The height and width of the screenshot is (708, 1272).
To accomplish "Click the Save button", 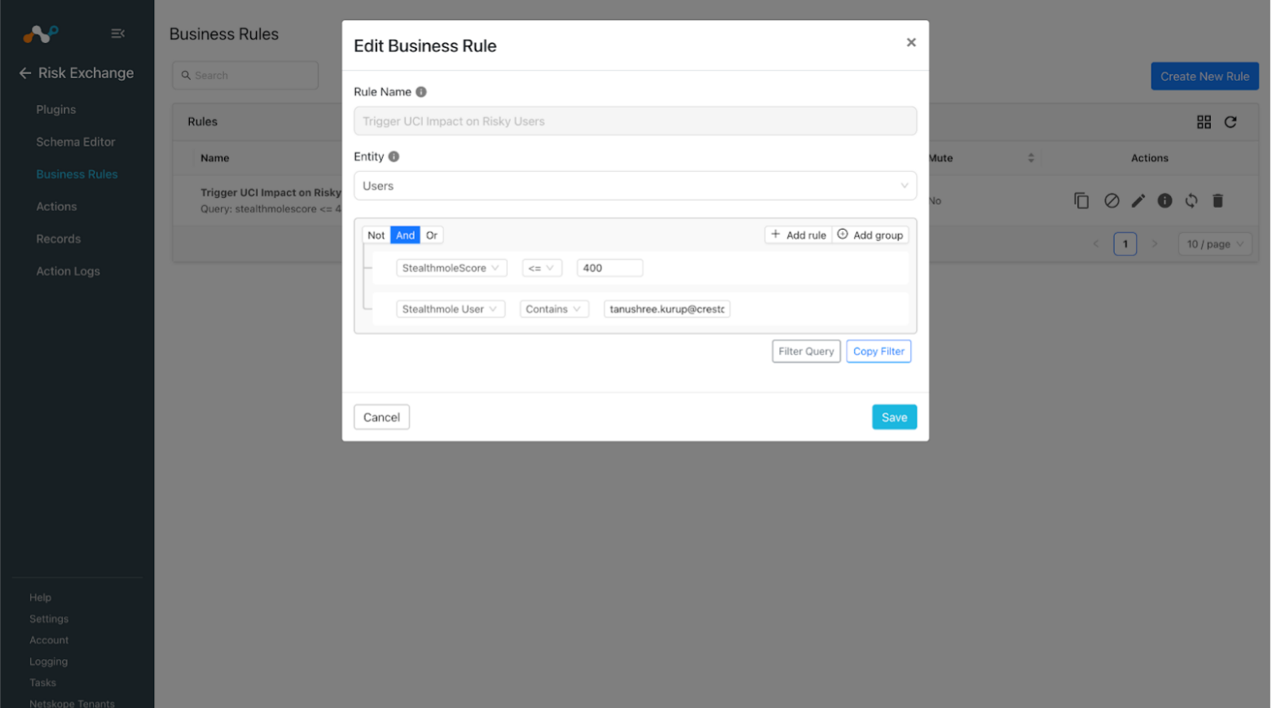I will coord(894,417).
